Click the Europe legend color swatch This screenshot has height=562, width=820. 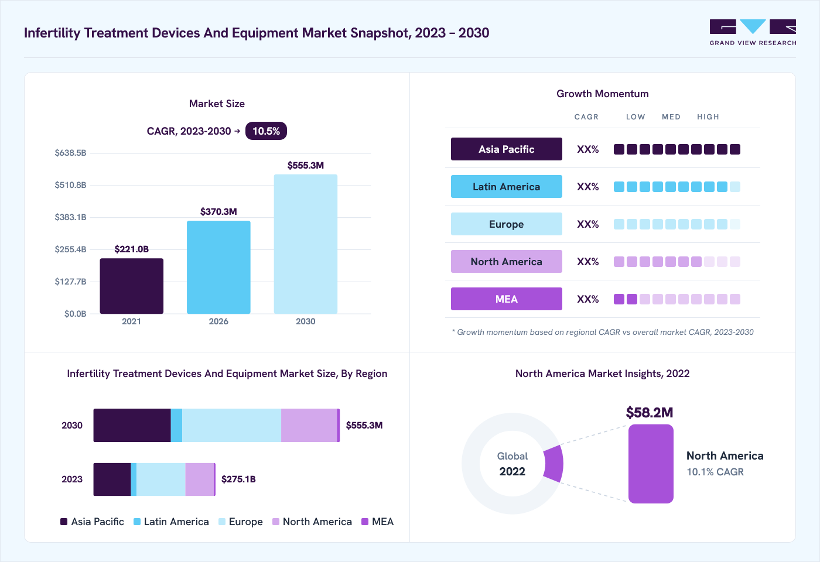click(x=222, y=522)
